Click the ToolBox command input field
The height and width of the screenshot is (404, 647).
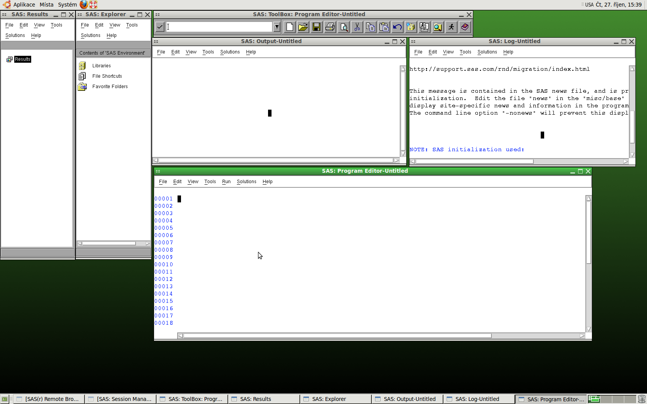pos(219,27)
